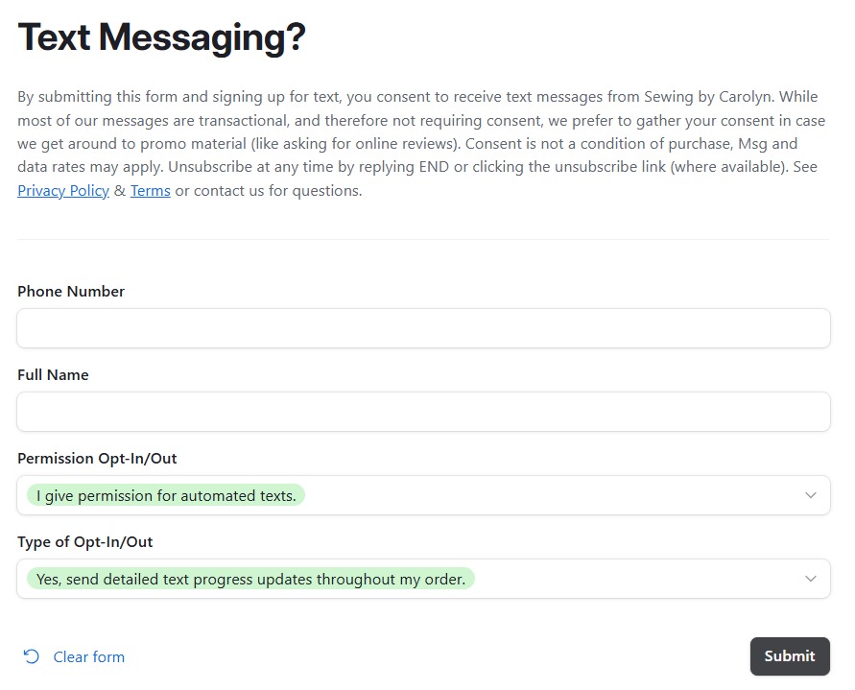Click the Type of Opt-In/Out label
Viewport: 855px width, 690px height.
tap(83, 541)
